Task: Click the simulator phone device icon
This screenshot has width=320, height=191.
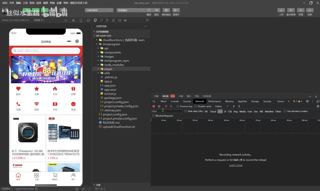Action: 81,20
